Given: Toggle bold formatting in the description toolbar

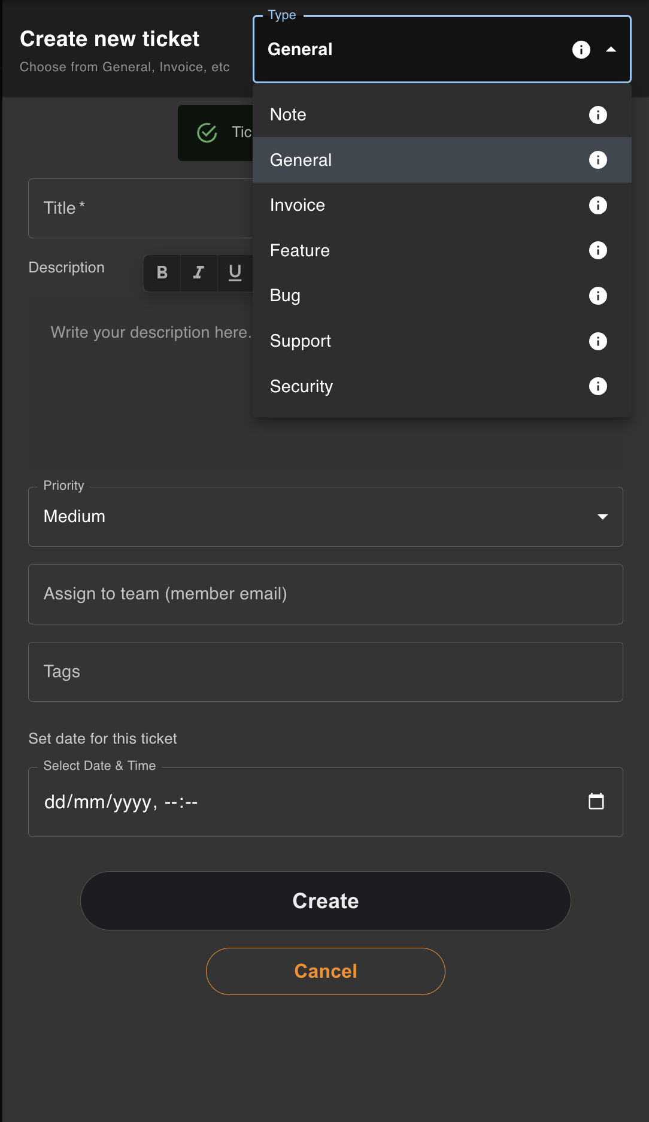Looking at the screenshot, I should [x=162, y=273].
